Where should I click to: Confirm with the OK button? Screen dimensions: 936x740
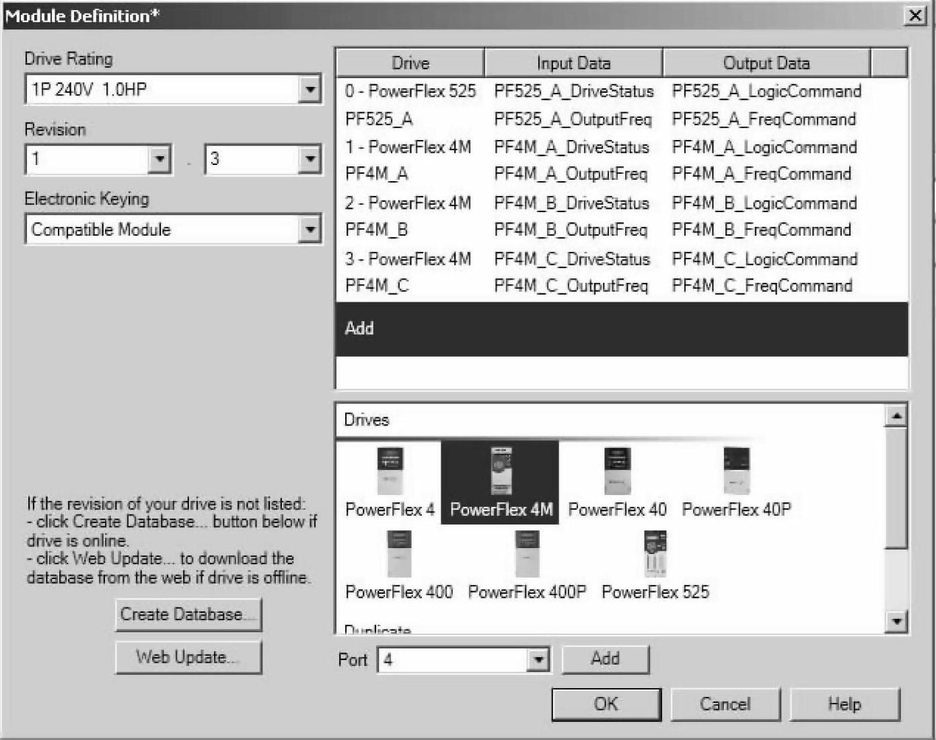(x=606, y=704)
